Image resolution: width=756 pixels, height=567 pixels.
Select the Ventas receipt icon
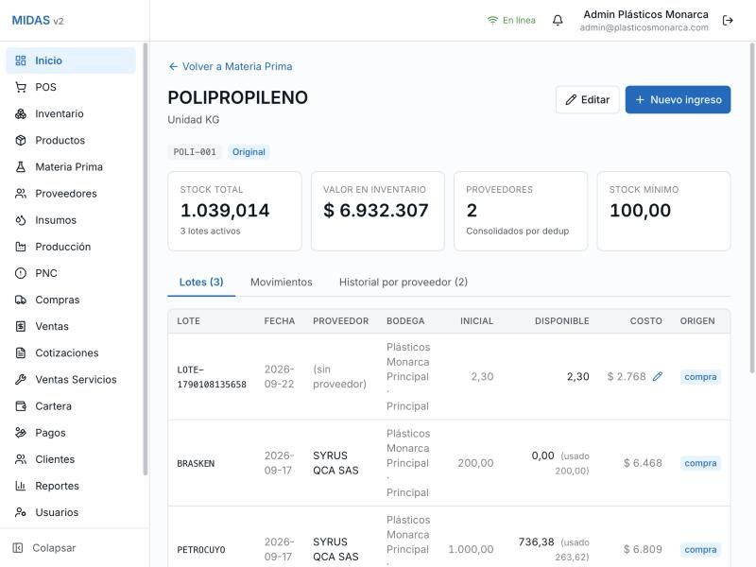pyautogui.click(x=20, y=326)
